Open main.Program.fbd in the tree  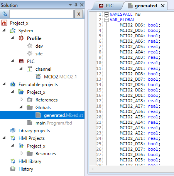[x=54, y=123]
